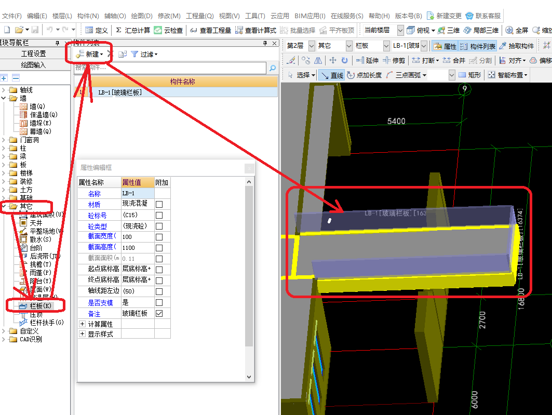The height and width of the screenshot is (415, 552).
Task: Click the 绘图输入 tab button
Action: coord(34,65)
